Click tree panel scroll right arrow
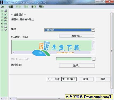This screenshot has height=100, width=114. (x=6, y=98)
